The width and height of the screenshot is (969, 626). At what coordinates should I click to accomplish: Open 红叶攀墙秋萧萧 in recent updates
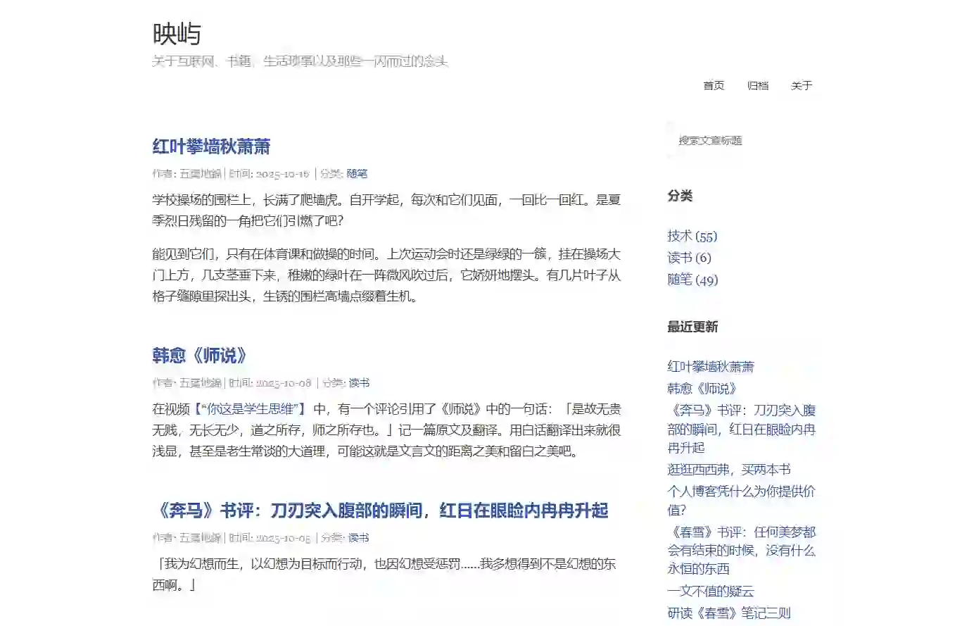coord(711,366)
